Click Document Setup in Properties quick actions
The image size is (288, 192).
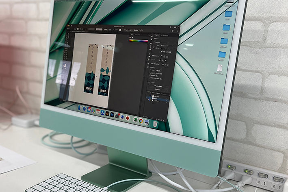tap(158, 86)
